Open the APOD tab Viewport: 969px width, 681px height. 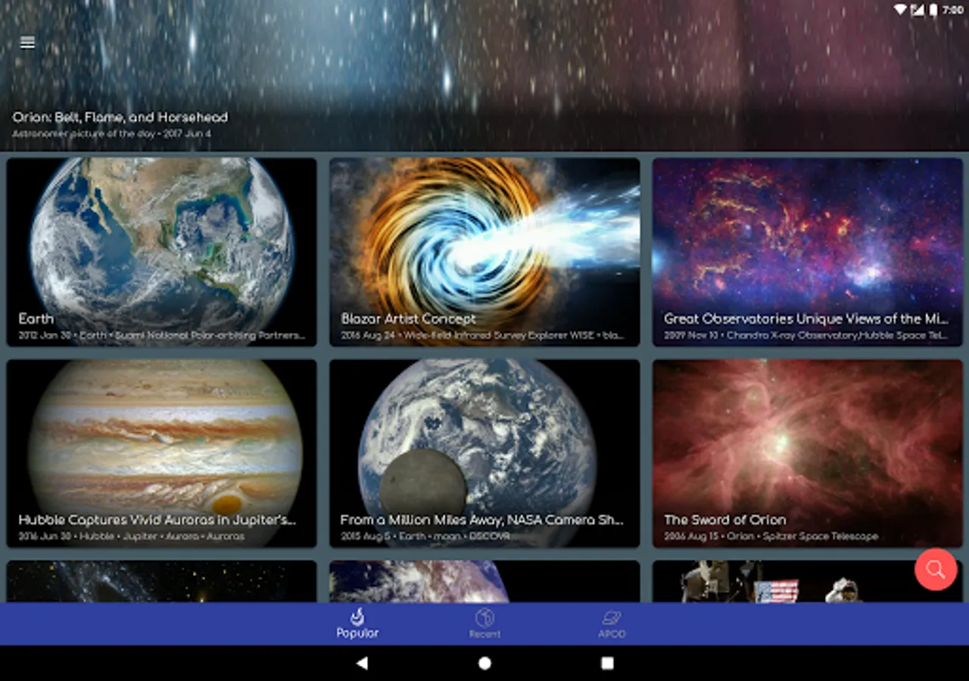coord(612,624)
